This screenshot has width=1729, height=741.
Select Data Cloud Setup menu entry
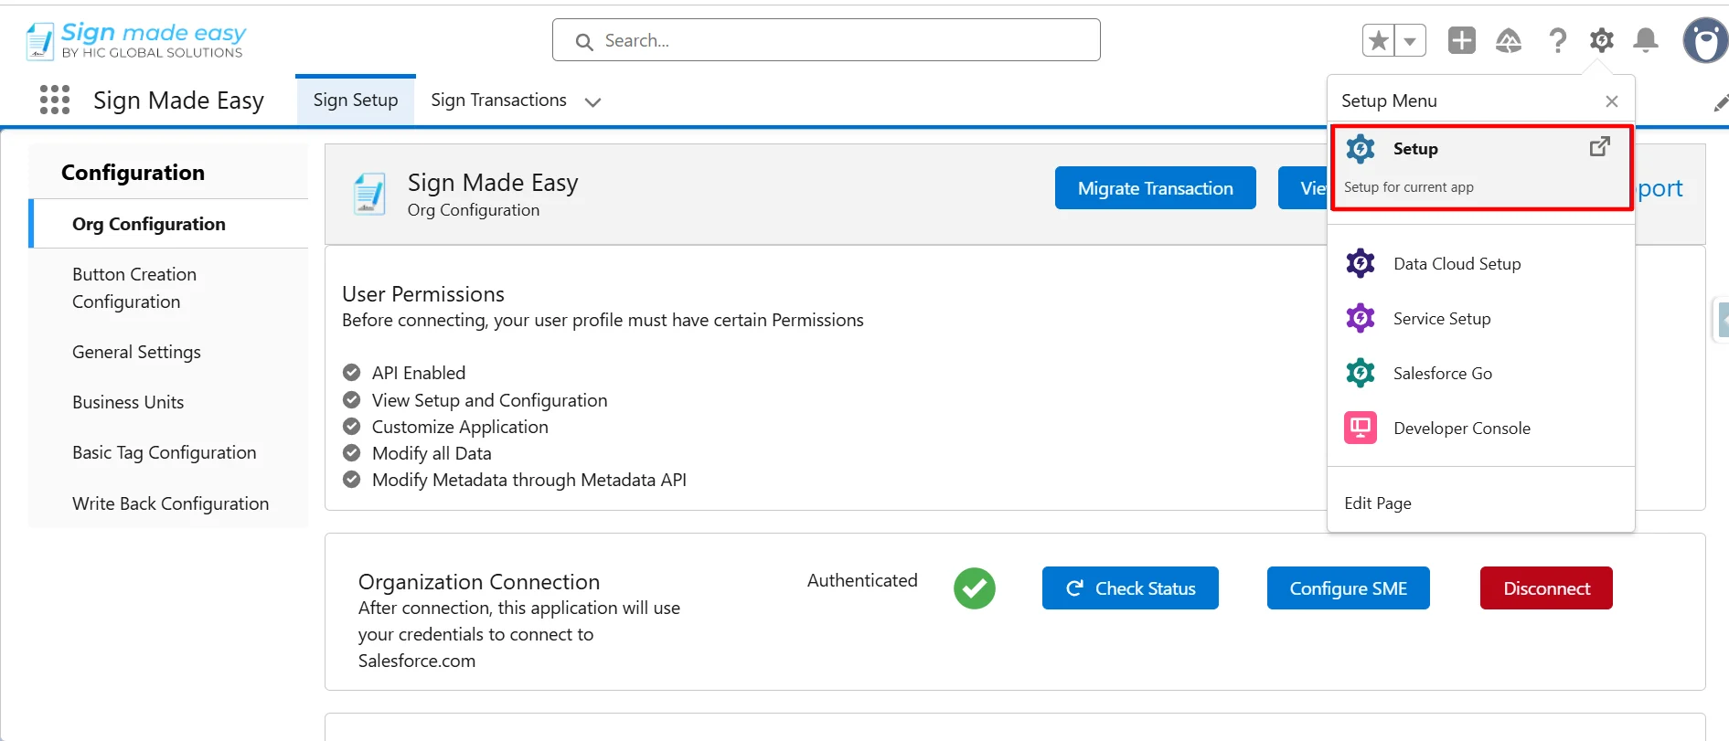pos(1480,264)
